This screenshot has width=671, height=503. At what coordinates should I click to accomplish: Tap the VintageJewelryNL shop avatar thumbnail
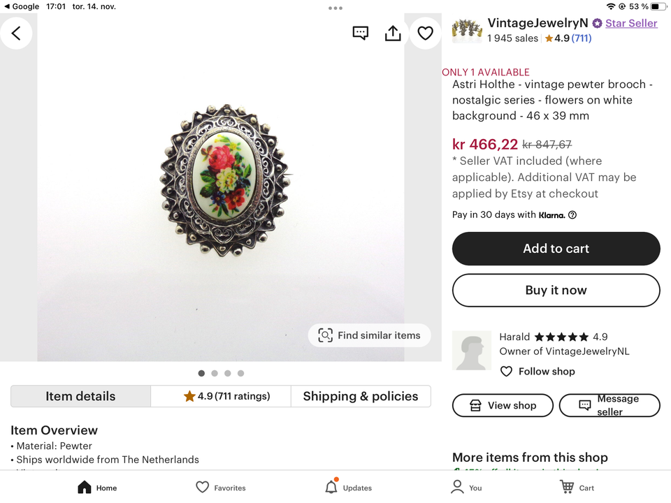coord(467,30)
